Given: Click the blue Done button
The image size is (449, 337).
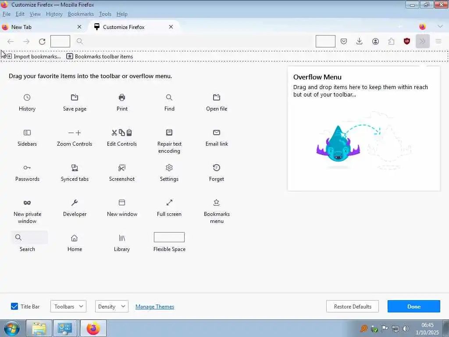Looking at the screenshot, I should coord(414,306).
